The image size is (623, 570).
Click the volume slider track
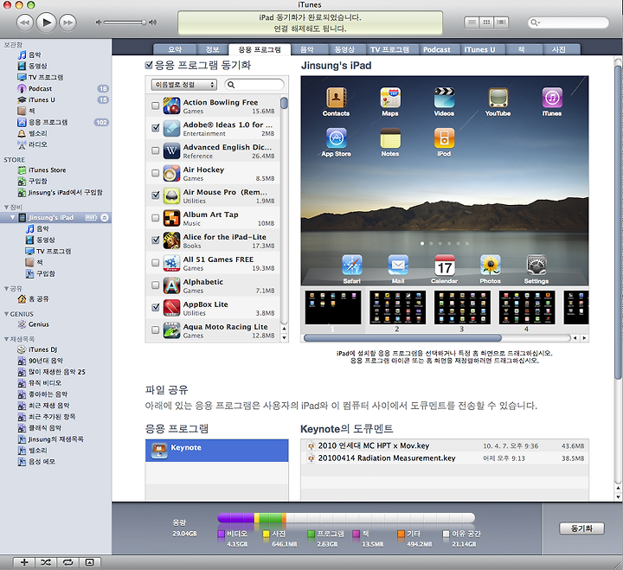pyautogui.click(x=125, y=22)
